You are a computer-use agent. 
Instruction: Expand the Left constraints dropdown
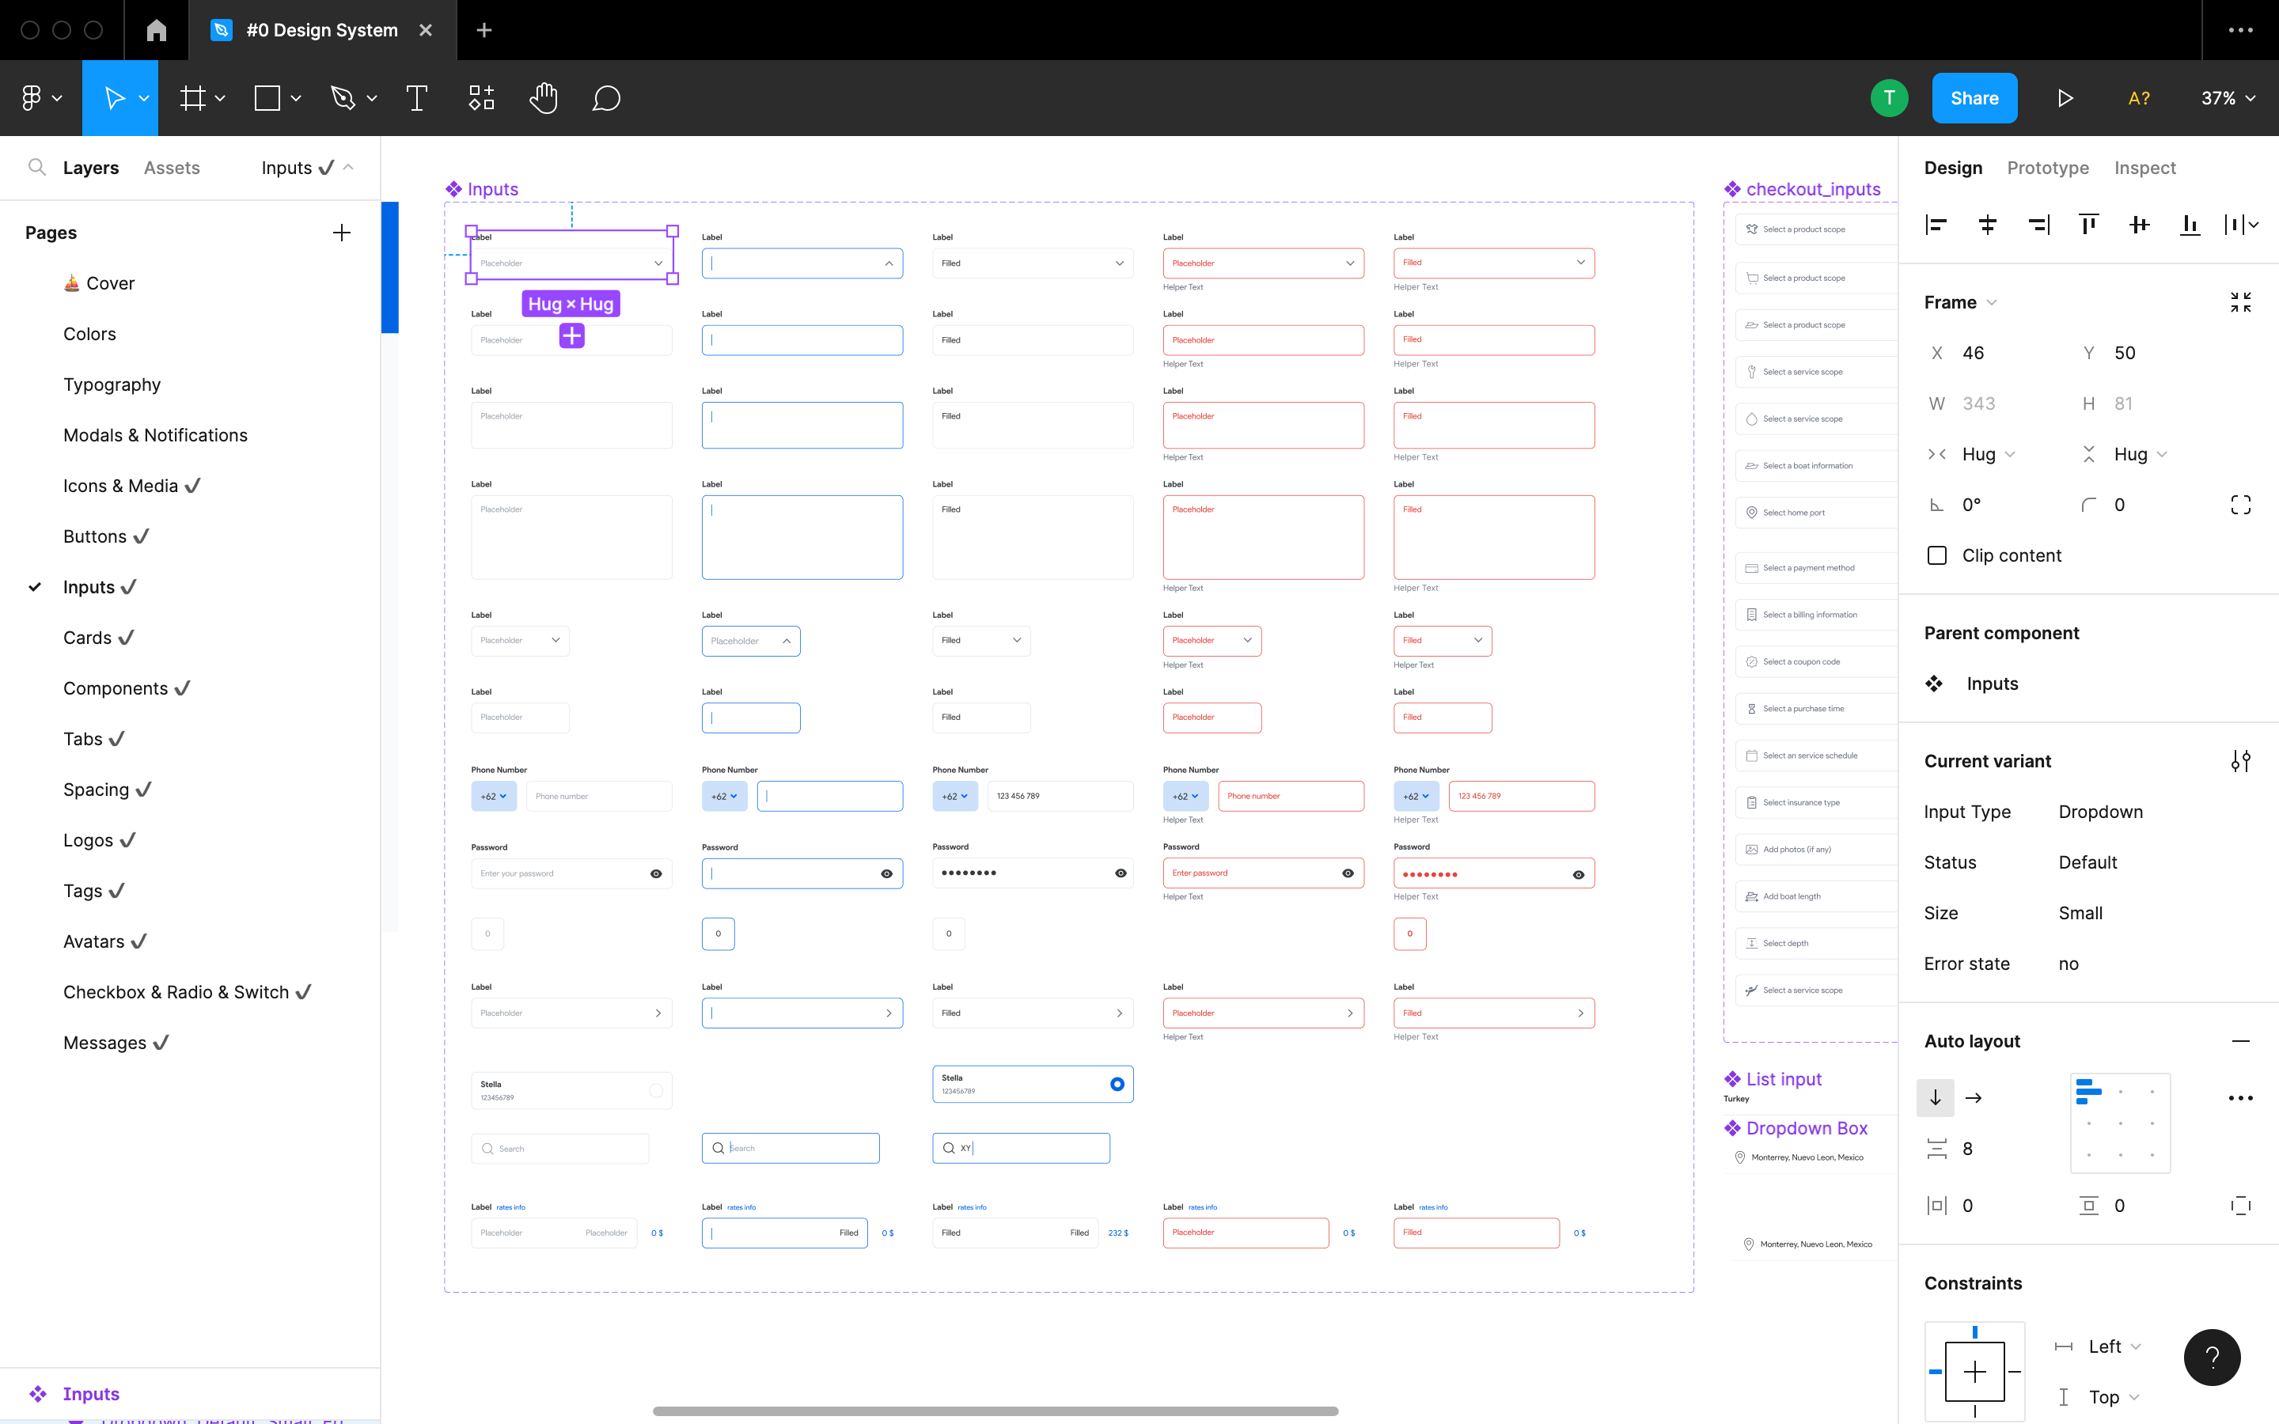[2114, 1346]
